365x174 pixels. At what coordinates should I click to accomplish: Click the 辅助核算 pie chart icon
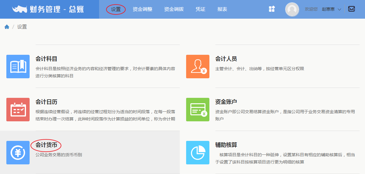click(x=198, y=153)
